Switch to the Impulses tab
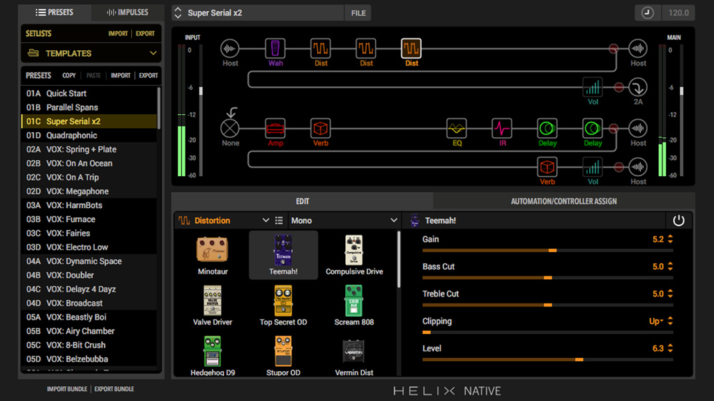 click(x=126, y=13)
